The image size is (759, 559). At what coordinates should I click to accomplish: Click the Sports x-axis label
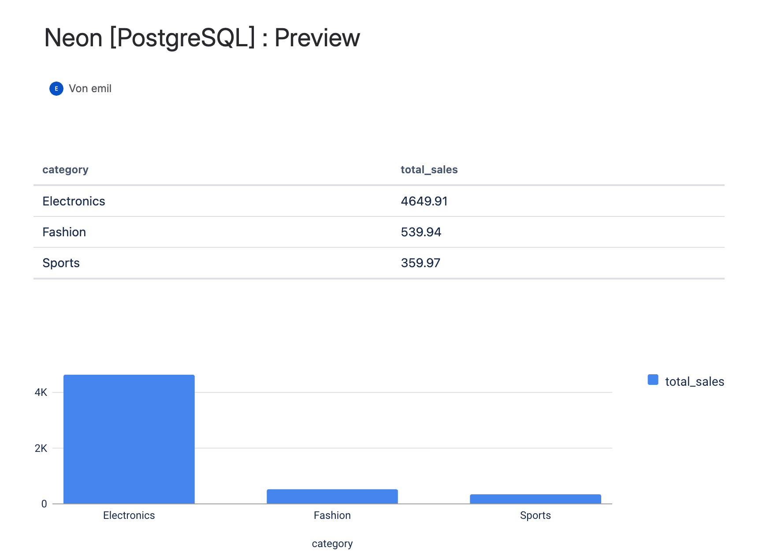coord(535,515)
